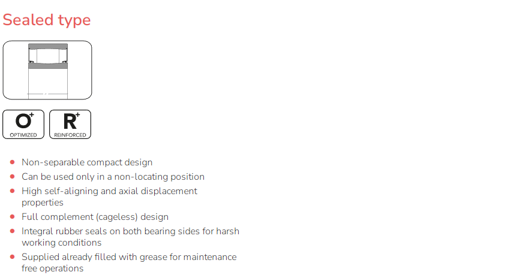Click the "non-locating position" line of text
This screenshot has width=511, height=278.
(113, 177)
